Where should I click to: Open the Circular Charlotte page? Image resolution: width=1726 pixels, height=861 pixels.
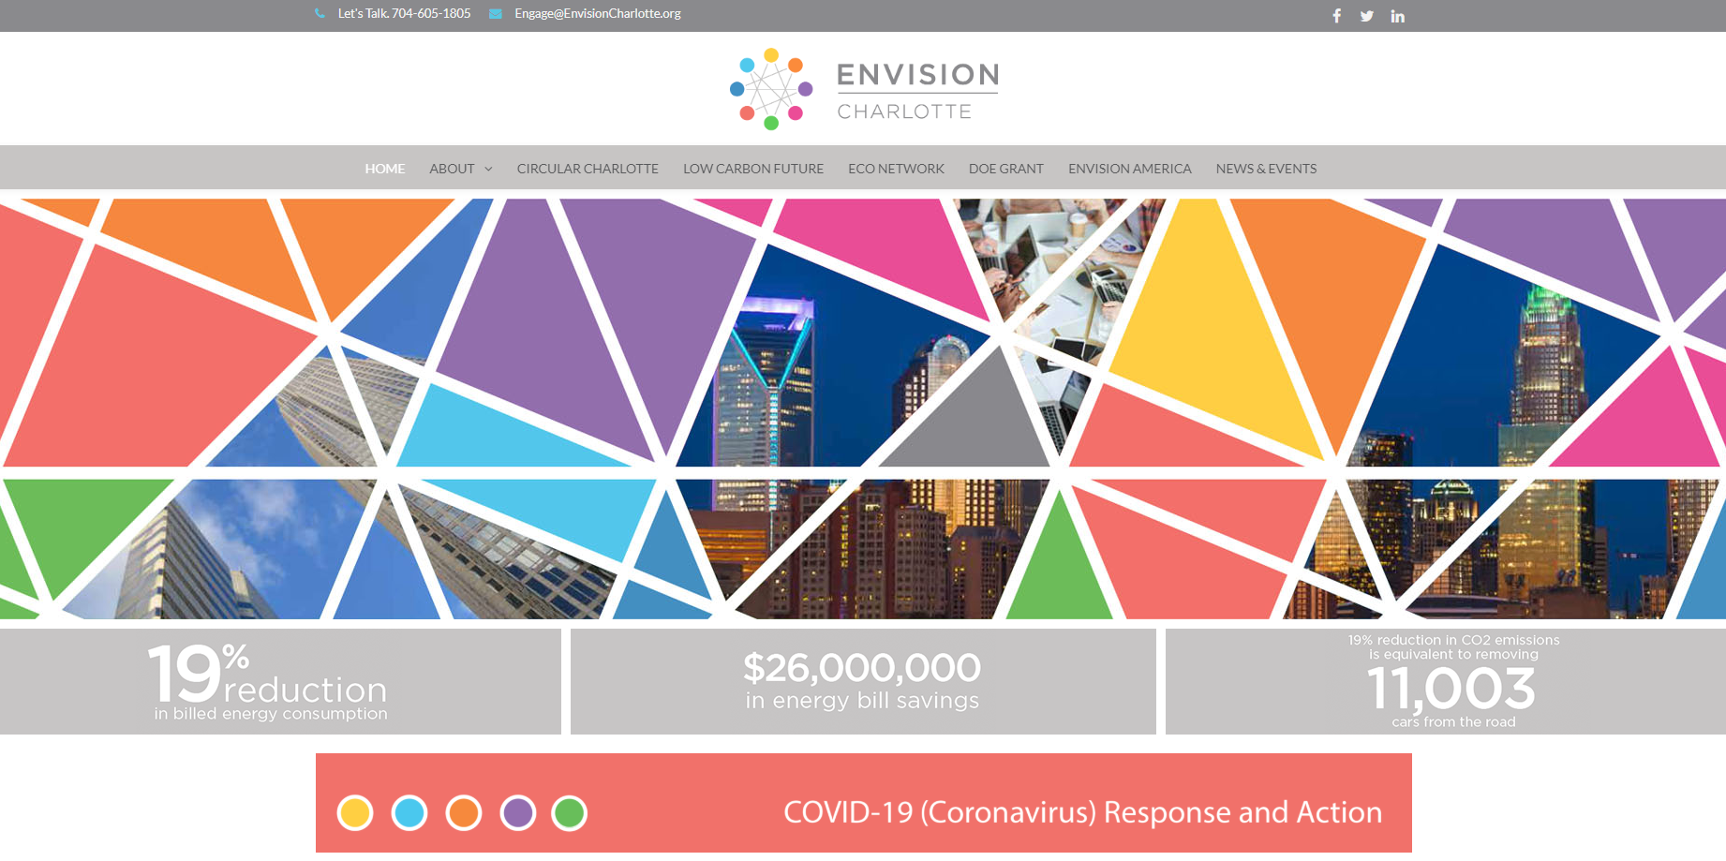588,169
